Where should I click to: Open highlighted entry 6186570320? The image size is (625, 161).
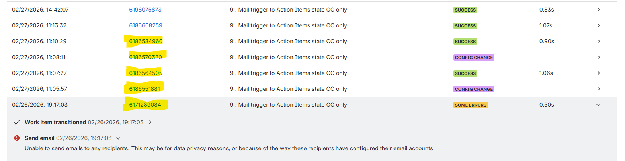point(146,57)
